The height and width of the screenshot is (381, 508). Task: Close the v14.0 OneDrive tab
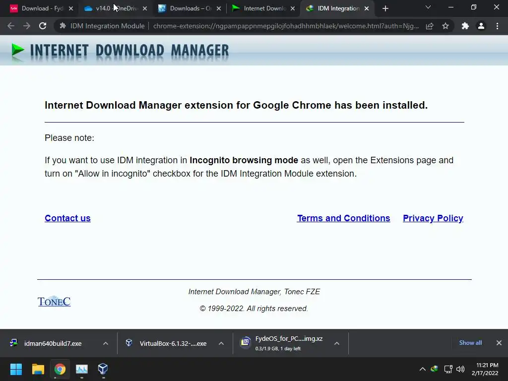pos(145,9)
